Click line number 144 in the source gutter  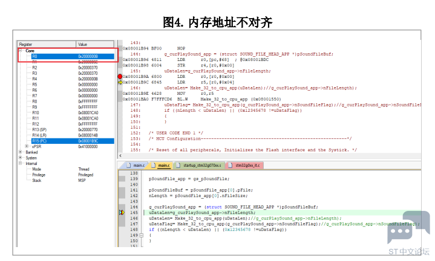134,207
